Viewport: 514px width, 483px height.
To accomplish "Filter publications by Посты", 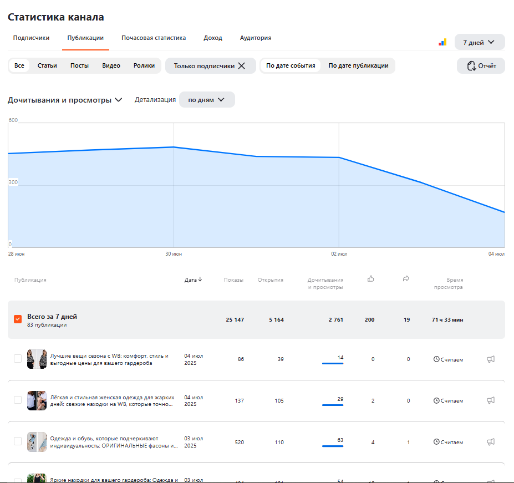I will click(x=79, y=65).
